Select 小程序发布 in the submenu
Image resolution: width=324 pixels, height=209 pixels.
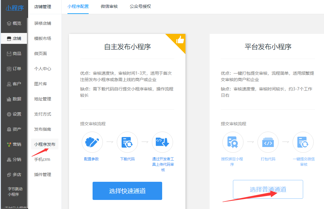[45, 144]
